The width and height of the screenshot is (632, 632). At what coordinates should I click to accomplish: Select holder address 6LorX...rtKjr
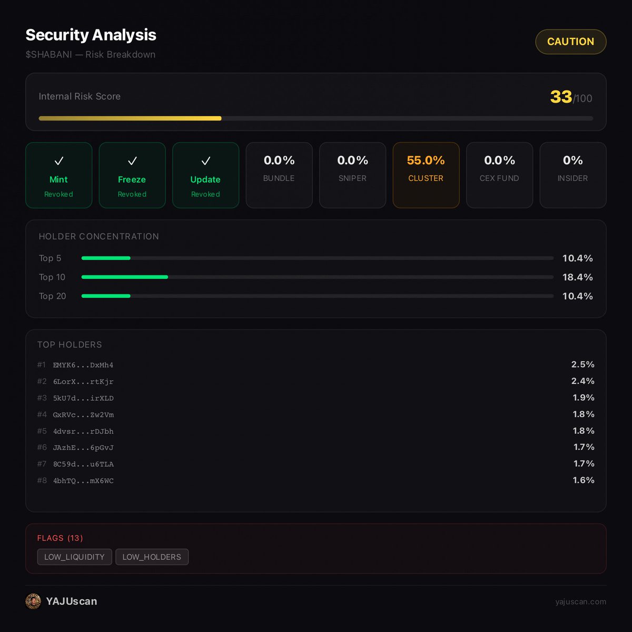(x=83, y=381)
